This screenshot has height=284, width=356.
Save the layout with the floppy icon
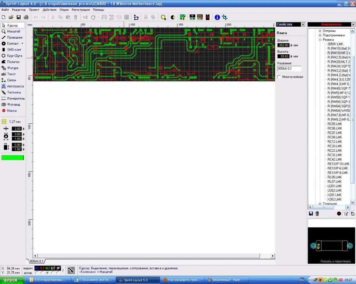click(x=18, y=17)
